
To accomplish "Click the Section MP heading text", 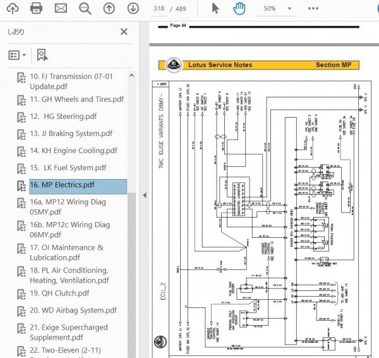I will coord(334,65).
